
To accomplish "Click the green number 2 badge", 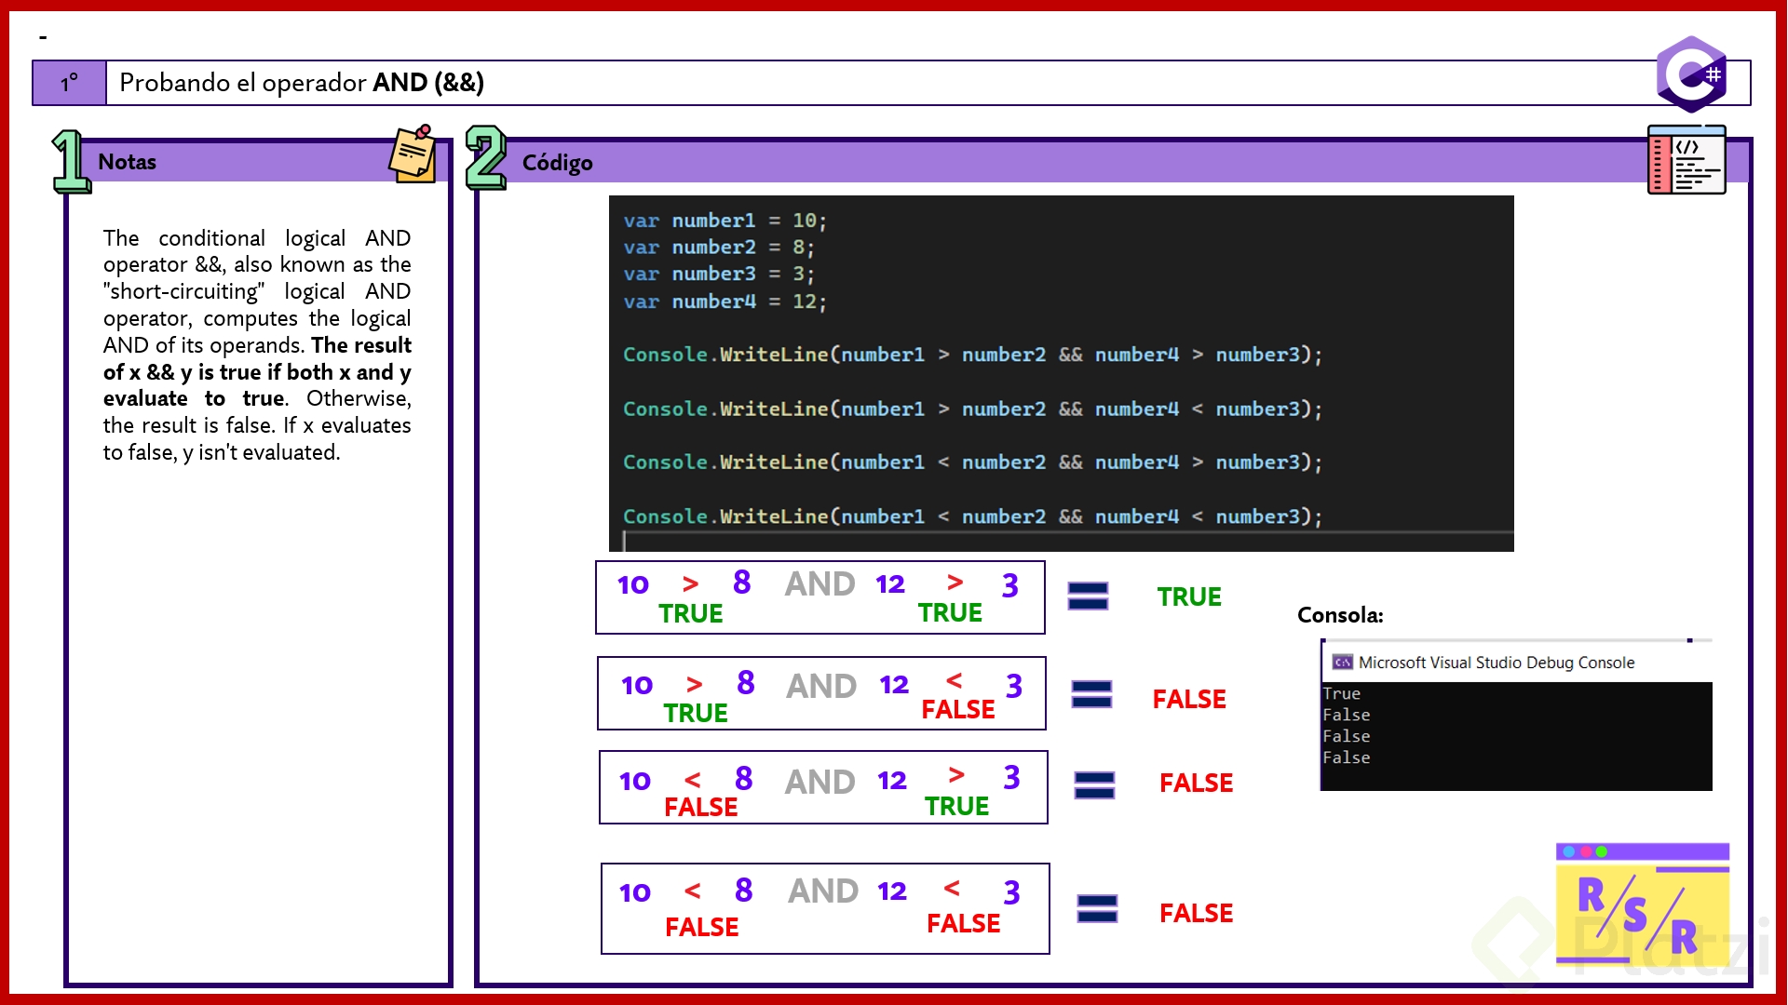I will coord(485,158).
